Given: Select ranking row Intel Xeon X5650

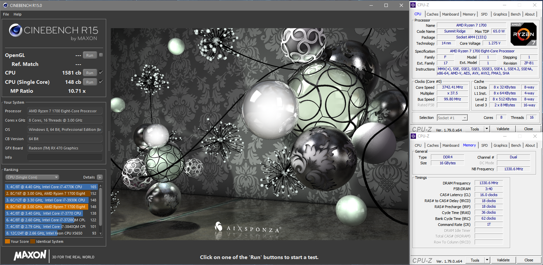Looking at the screenshot, I should (x=51, y=233).
